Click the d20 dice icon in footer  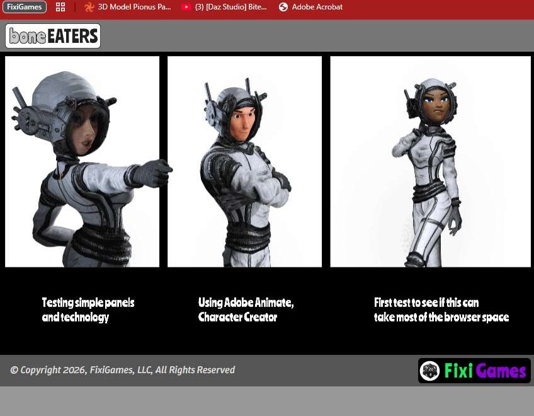click(x=430, y=371)
